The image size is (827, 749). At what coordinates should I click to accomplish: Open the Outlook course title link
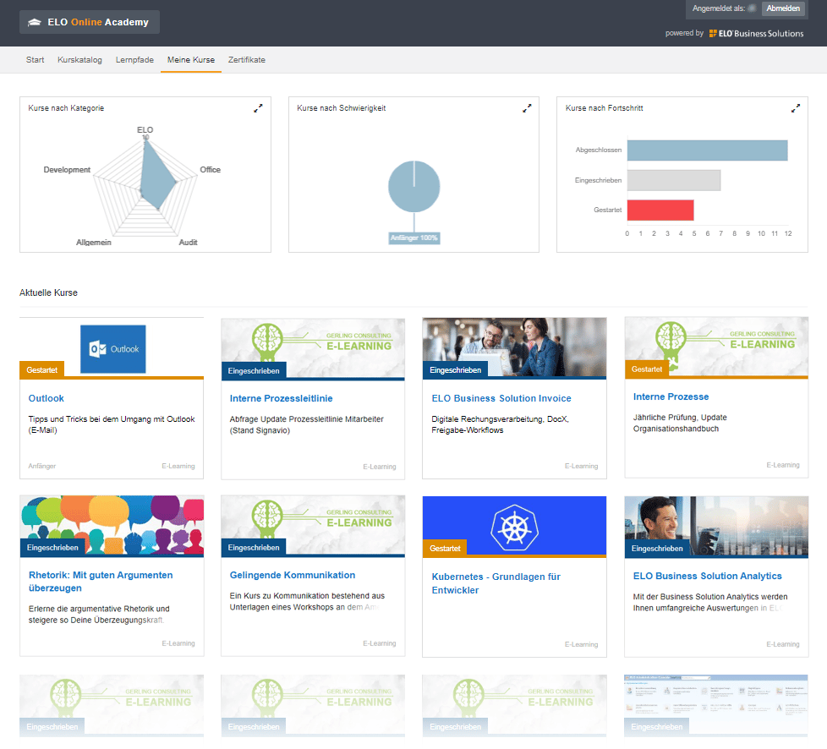coord(46,398)
